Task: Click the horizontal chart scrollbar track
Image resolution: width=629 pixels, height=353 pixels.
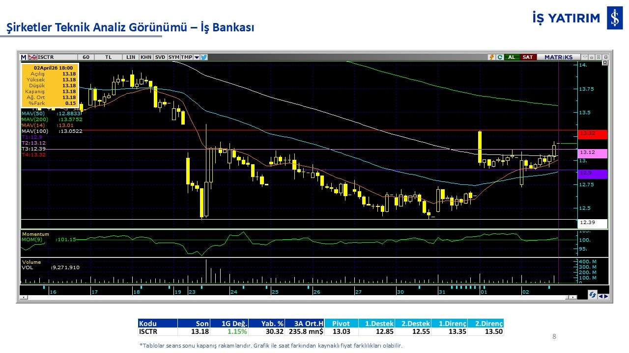Action: coord(295,297)
